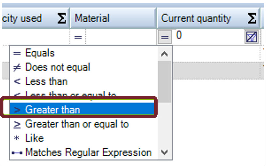Click the "Current quantity" column header

pyautogui.click(x=196, y=18)
